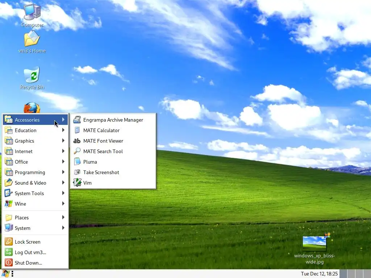This screenshot has width=371, height=278.
Task: Expand the System Tools submenu arrow
Action: [x=63, y=193]
